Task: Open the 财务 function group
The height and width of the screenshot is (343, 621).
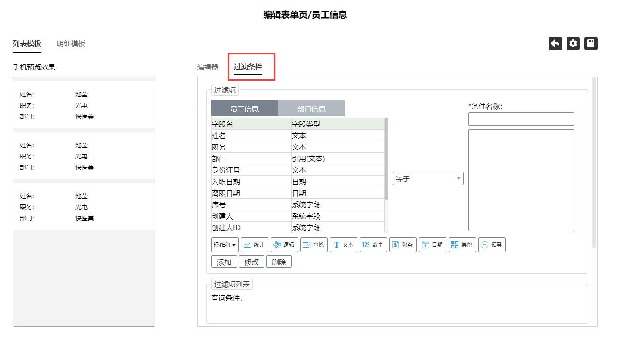Action: [403, 245]
